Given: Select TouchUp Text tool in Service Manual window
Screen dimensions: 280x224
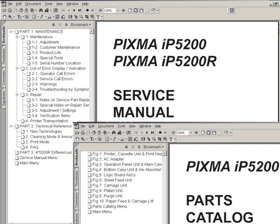Looking at the screenshot, I should (98, 17).
